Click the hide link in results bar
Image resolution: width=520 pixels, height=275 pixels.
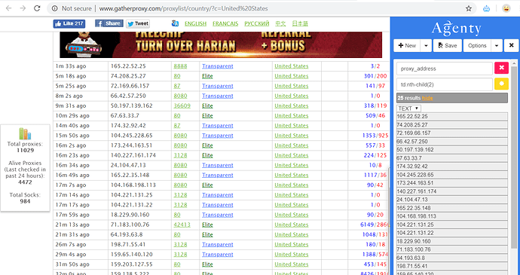pos(427,98)
